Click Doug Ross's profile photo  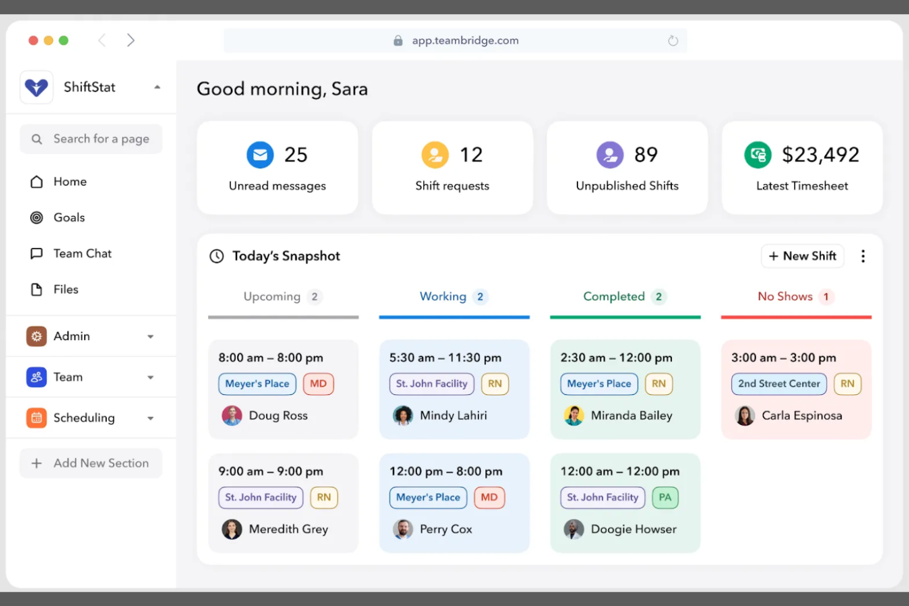[232, 416]
